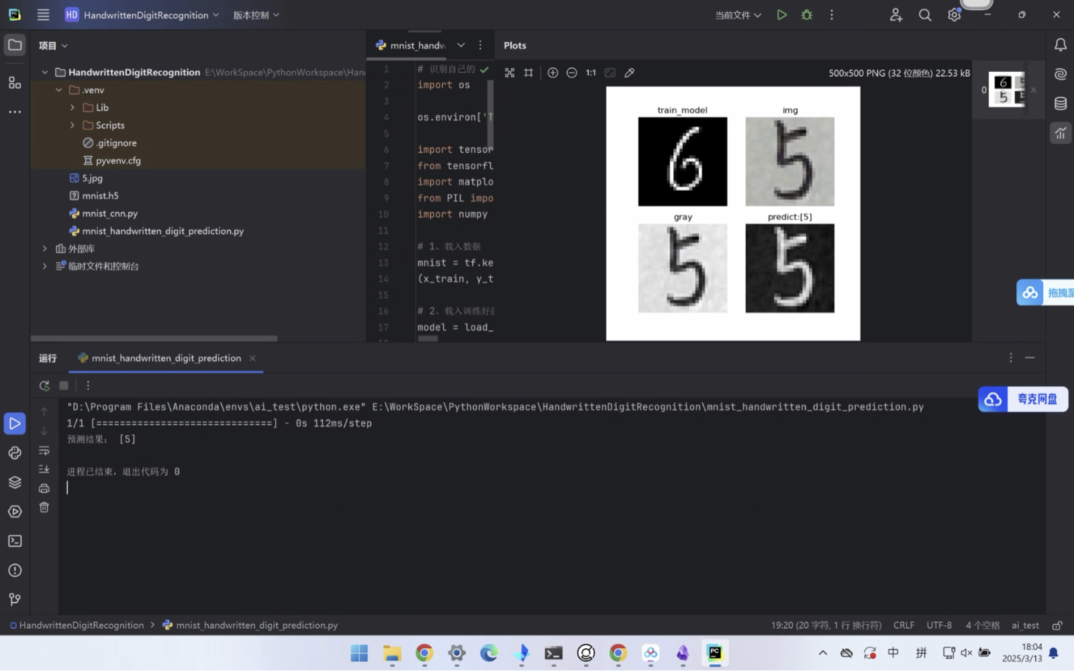This screenshot has width=1074, height=671.
Task: Open the Python Packages tool window
Action: [x=15, y=482]
